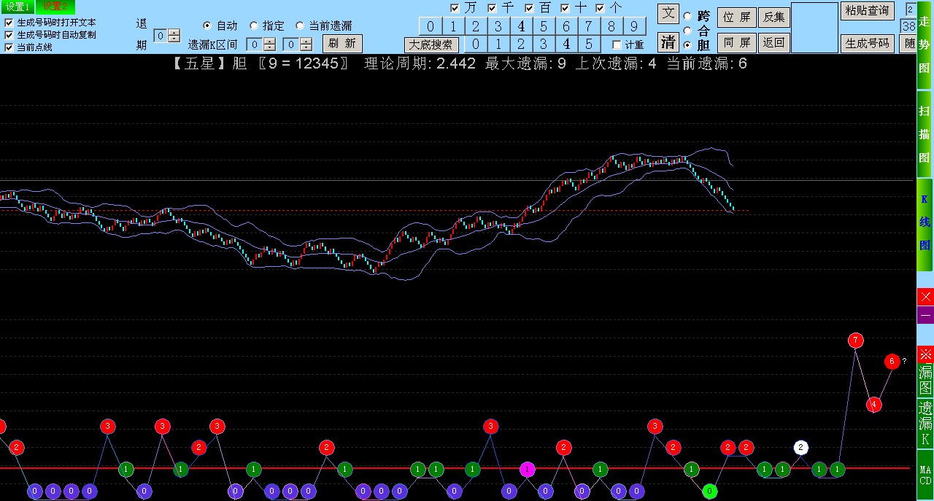Click the purple minus side button

[x=925, y=315]
